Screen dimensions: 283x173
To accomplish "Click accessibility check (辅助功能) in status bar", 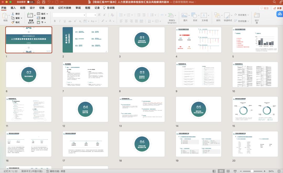I will tap(56, 171).
